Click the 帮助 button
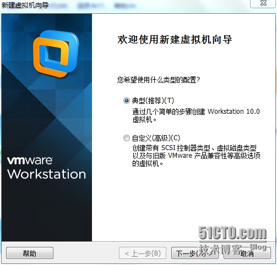This screenshot has width=277, height=265. [x=30, y=253]
